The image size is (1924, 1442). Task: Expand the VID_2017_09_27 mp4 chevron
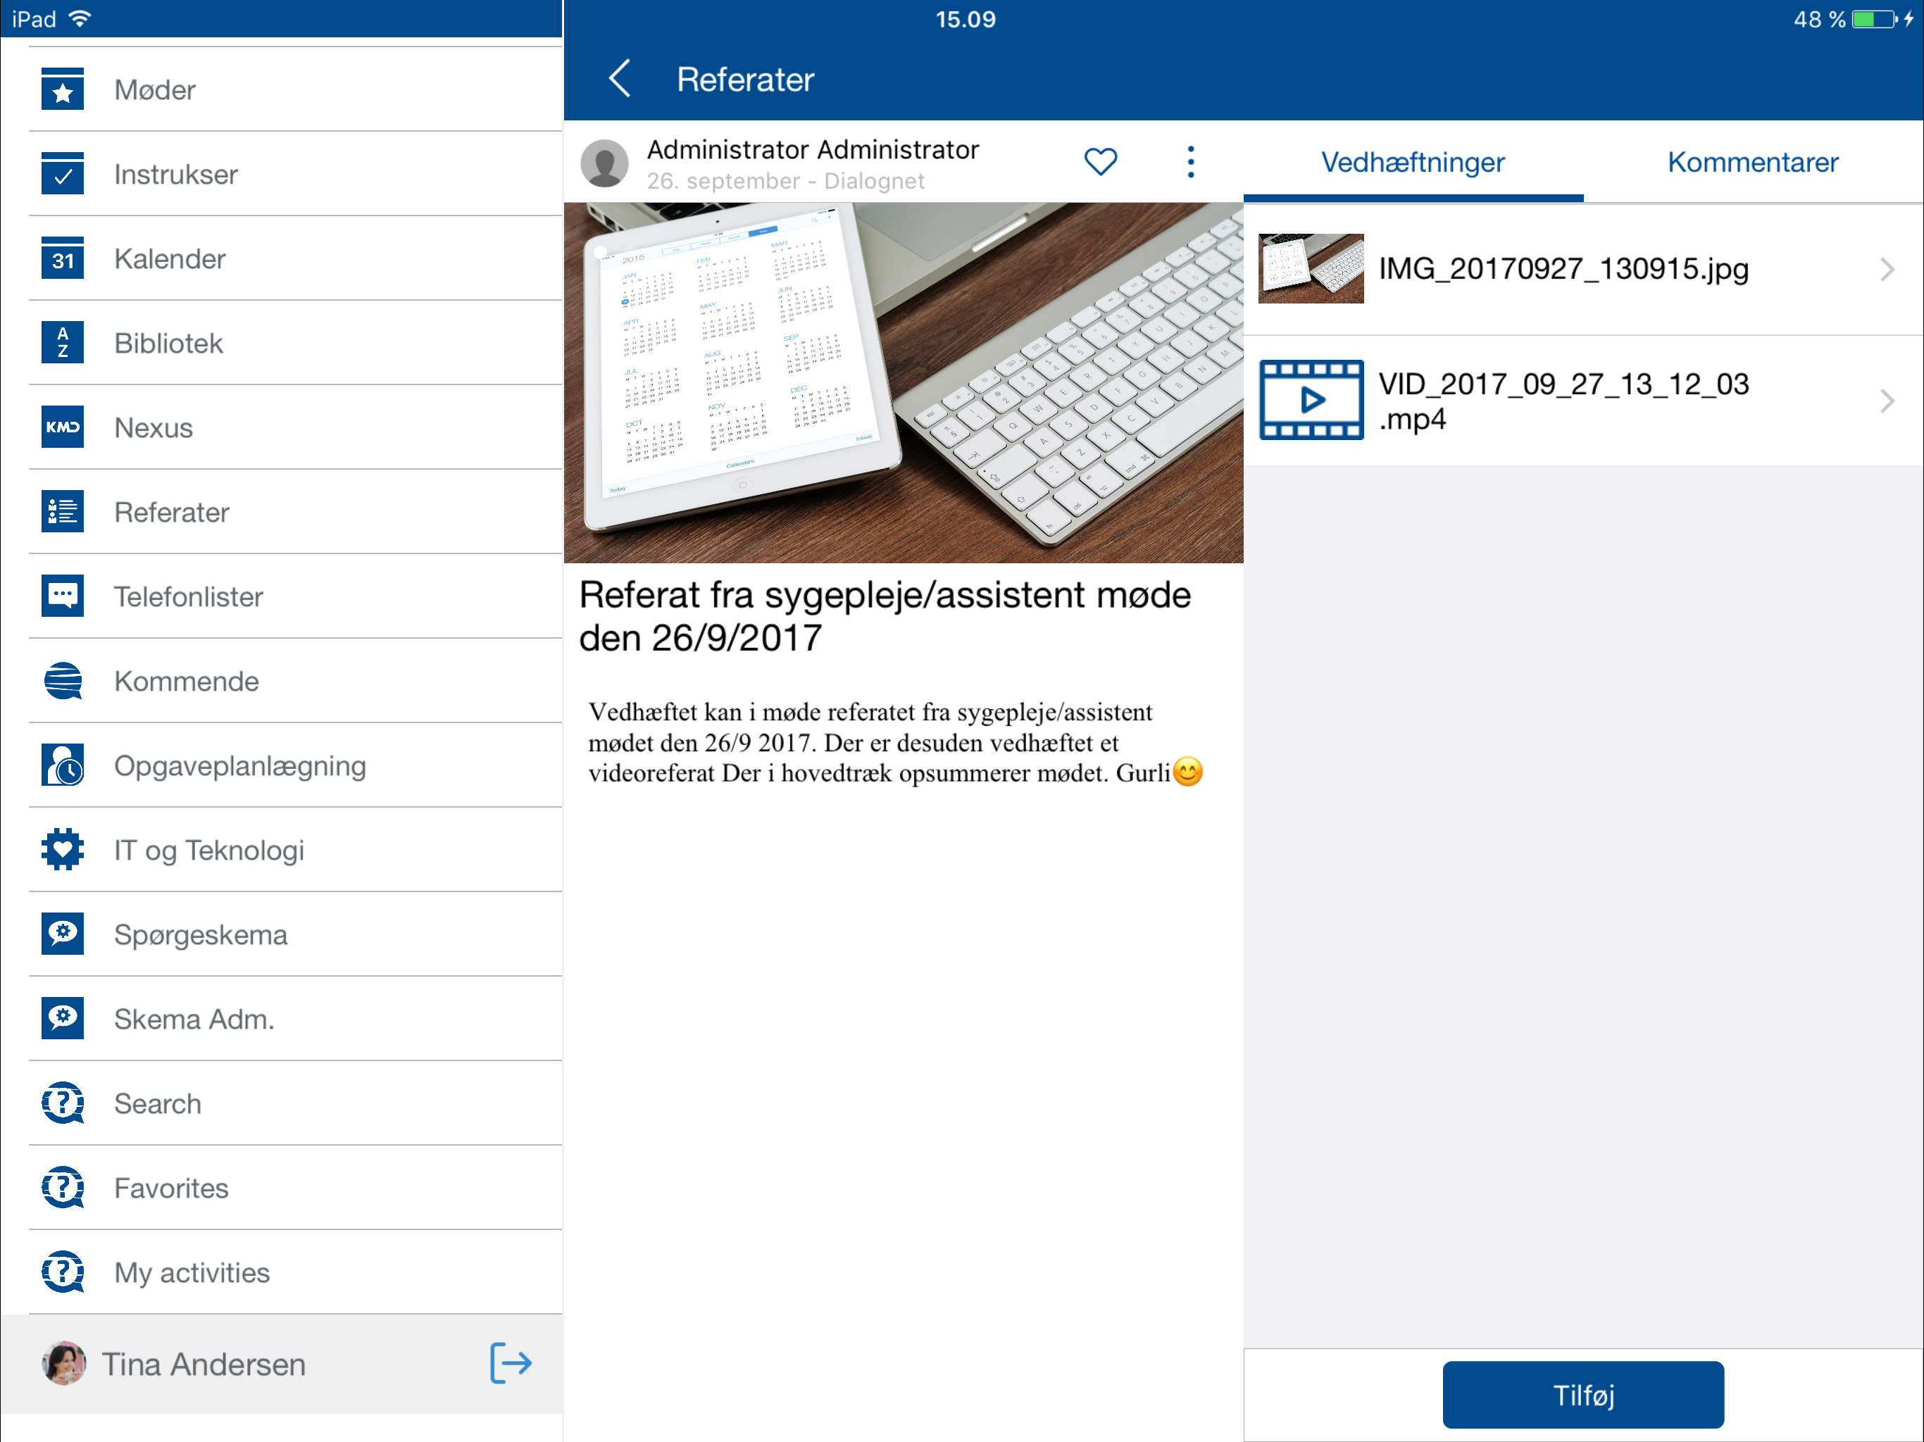click(x=1886, y=401)
